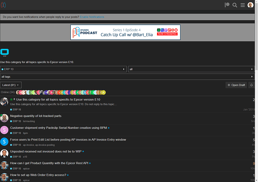Open poster avatar for Negative quantity topic
Screen dimensions: 258x182
point(4,118)
